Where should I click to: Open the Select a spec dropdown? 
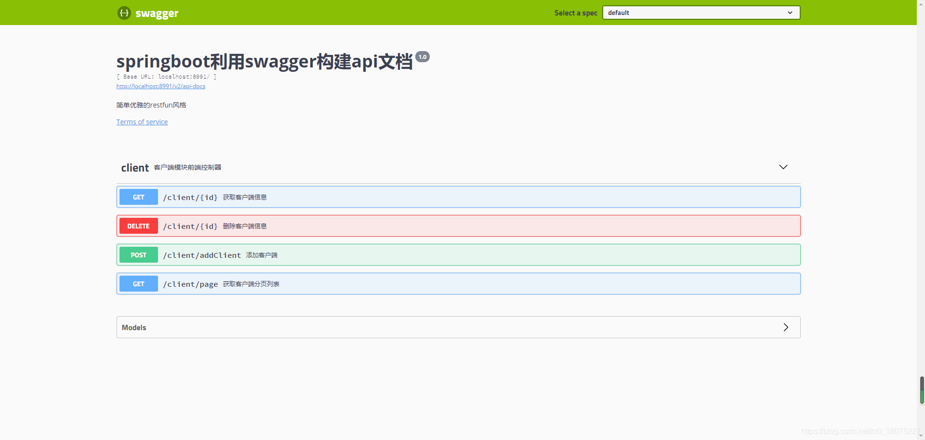(701, 13)
